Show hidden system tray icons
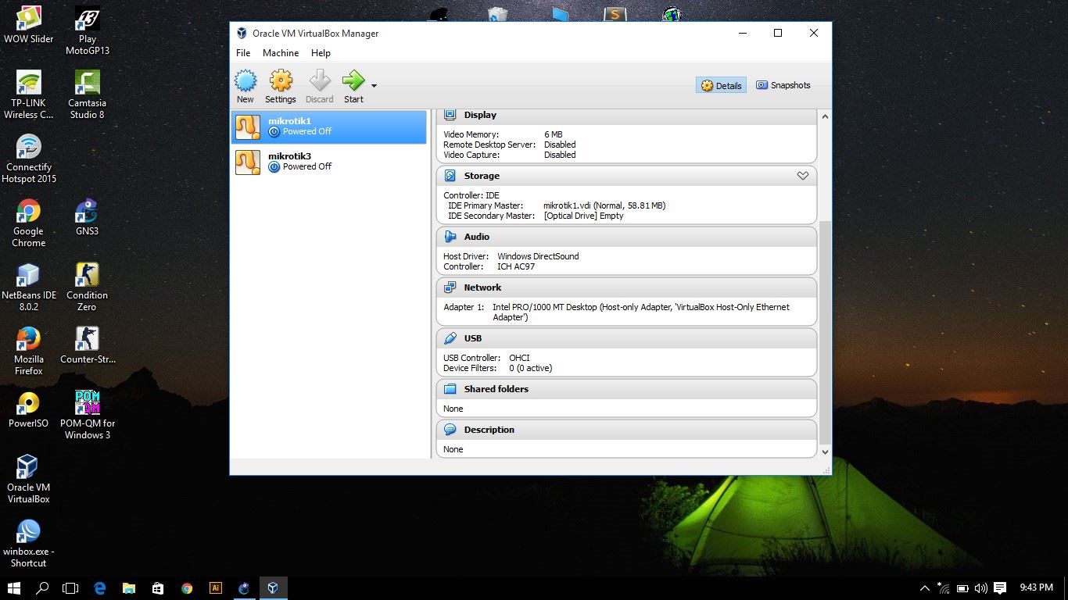Screen dimensions: 1068x600 [x=925, y=588]
